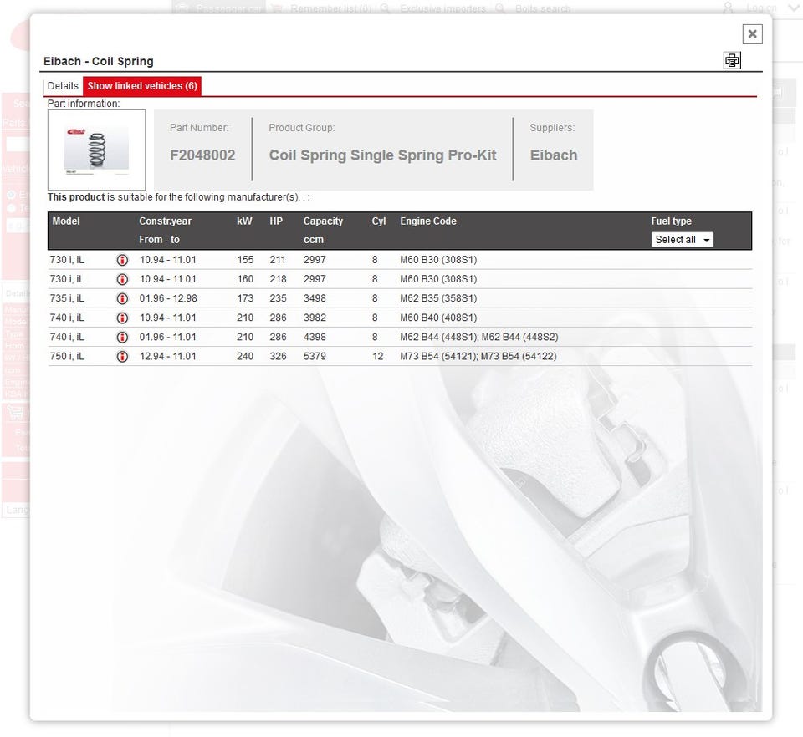Open info icon for 750 i, iL row

tap(122, 357)
